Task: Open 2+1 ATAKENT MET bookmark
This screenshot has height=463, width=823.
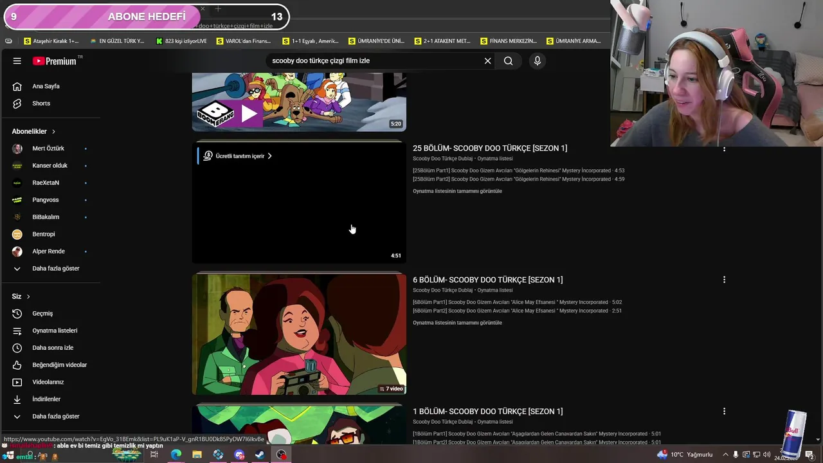Action: click(x=442, y=41)
